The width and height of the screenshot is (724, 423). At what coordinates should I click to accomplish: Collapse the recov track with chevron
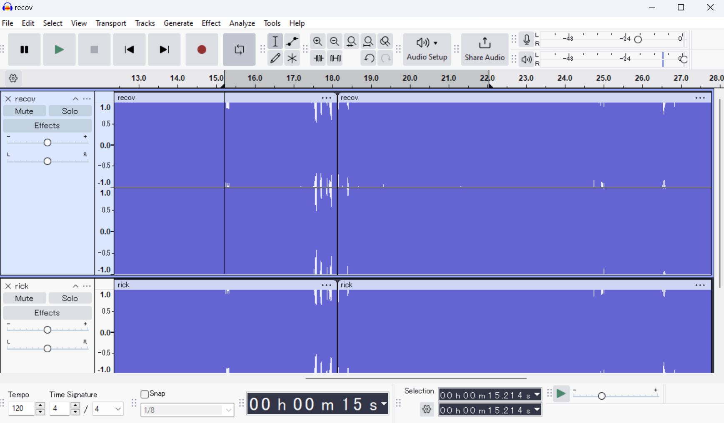pyautogui.click(x=75, y=99)
